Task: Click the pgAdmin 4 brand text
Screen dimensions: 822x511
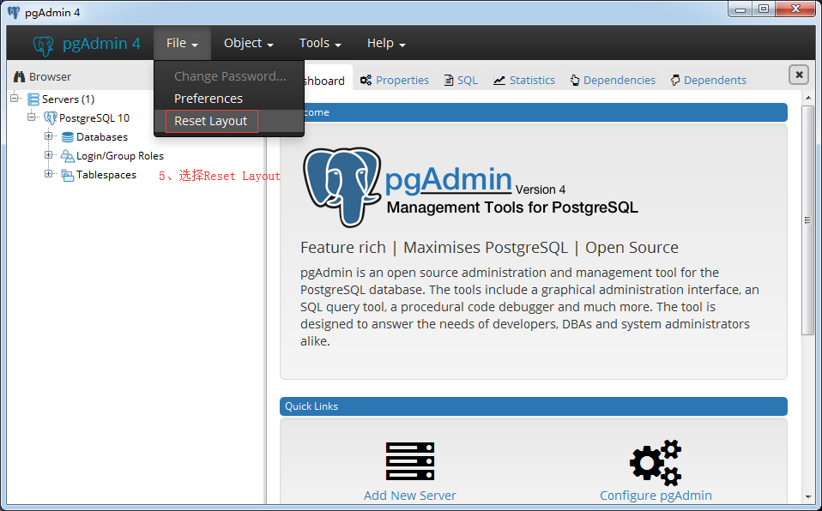Action: click(101, 43)
